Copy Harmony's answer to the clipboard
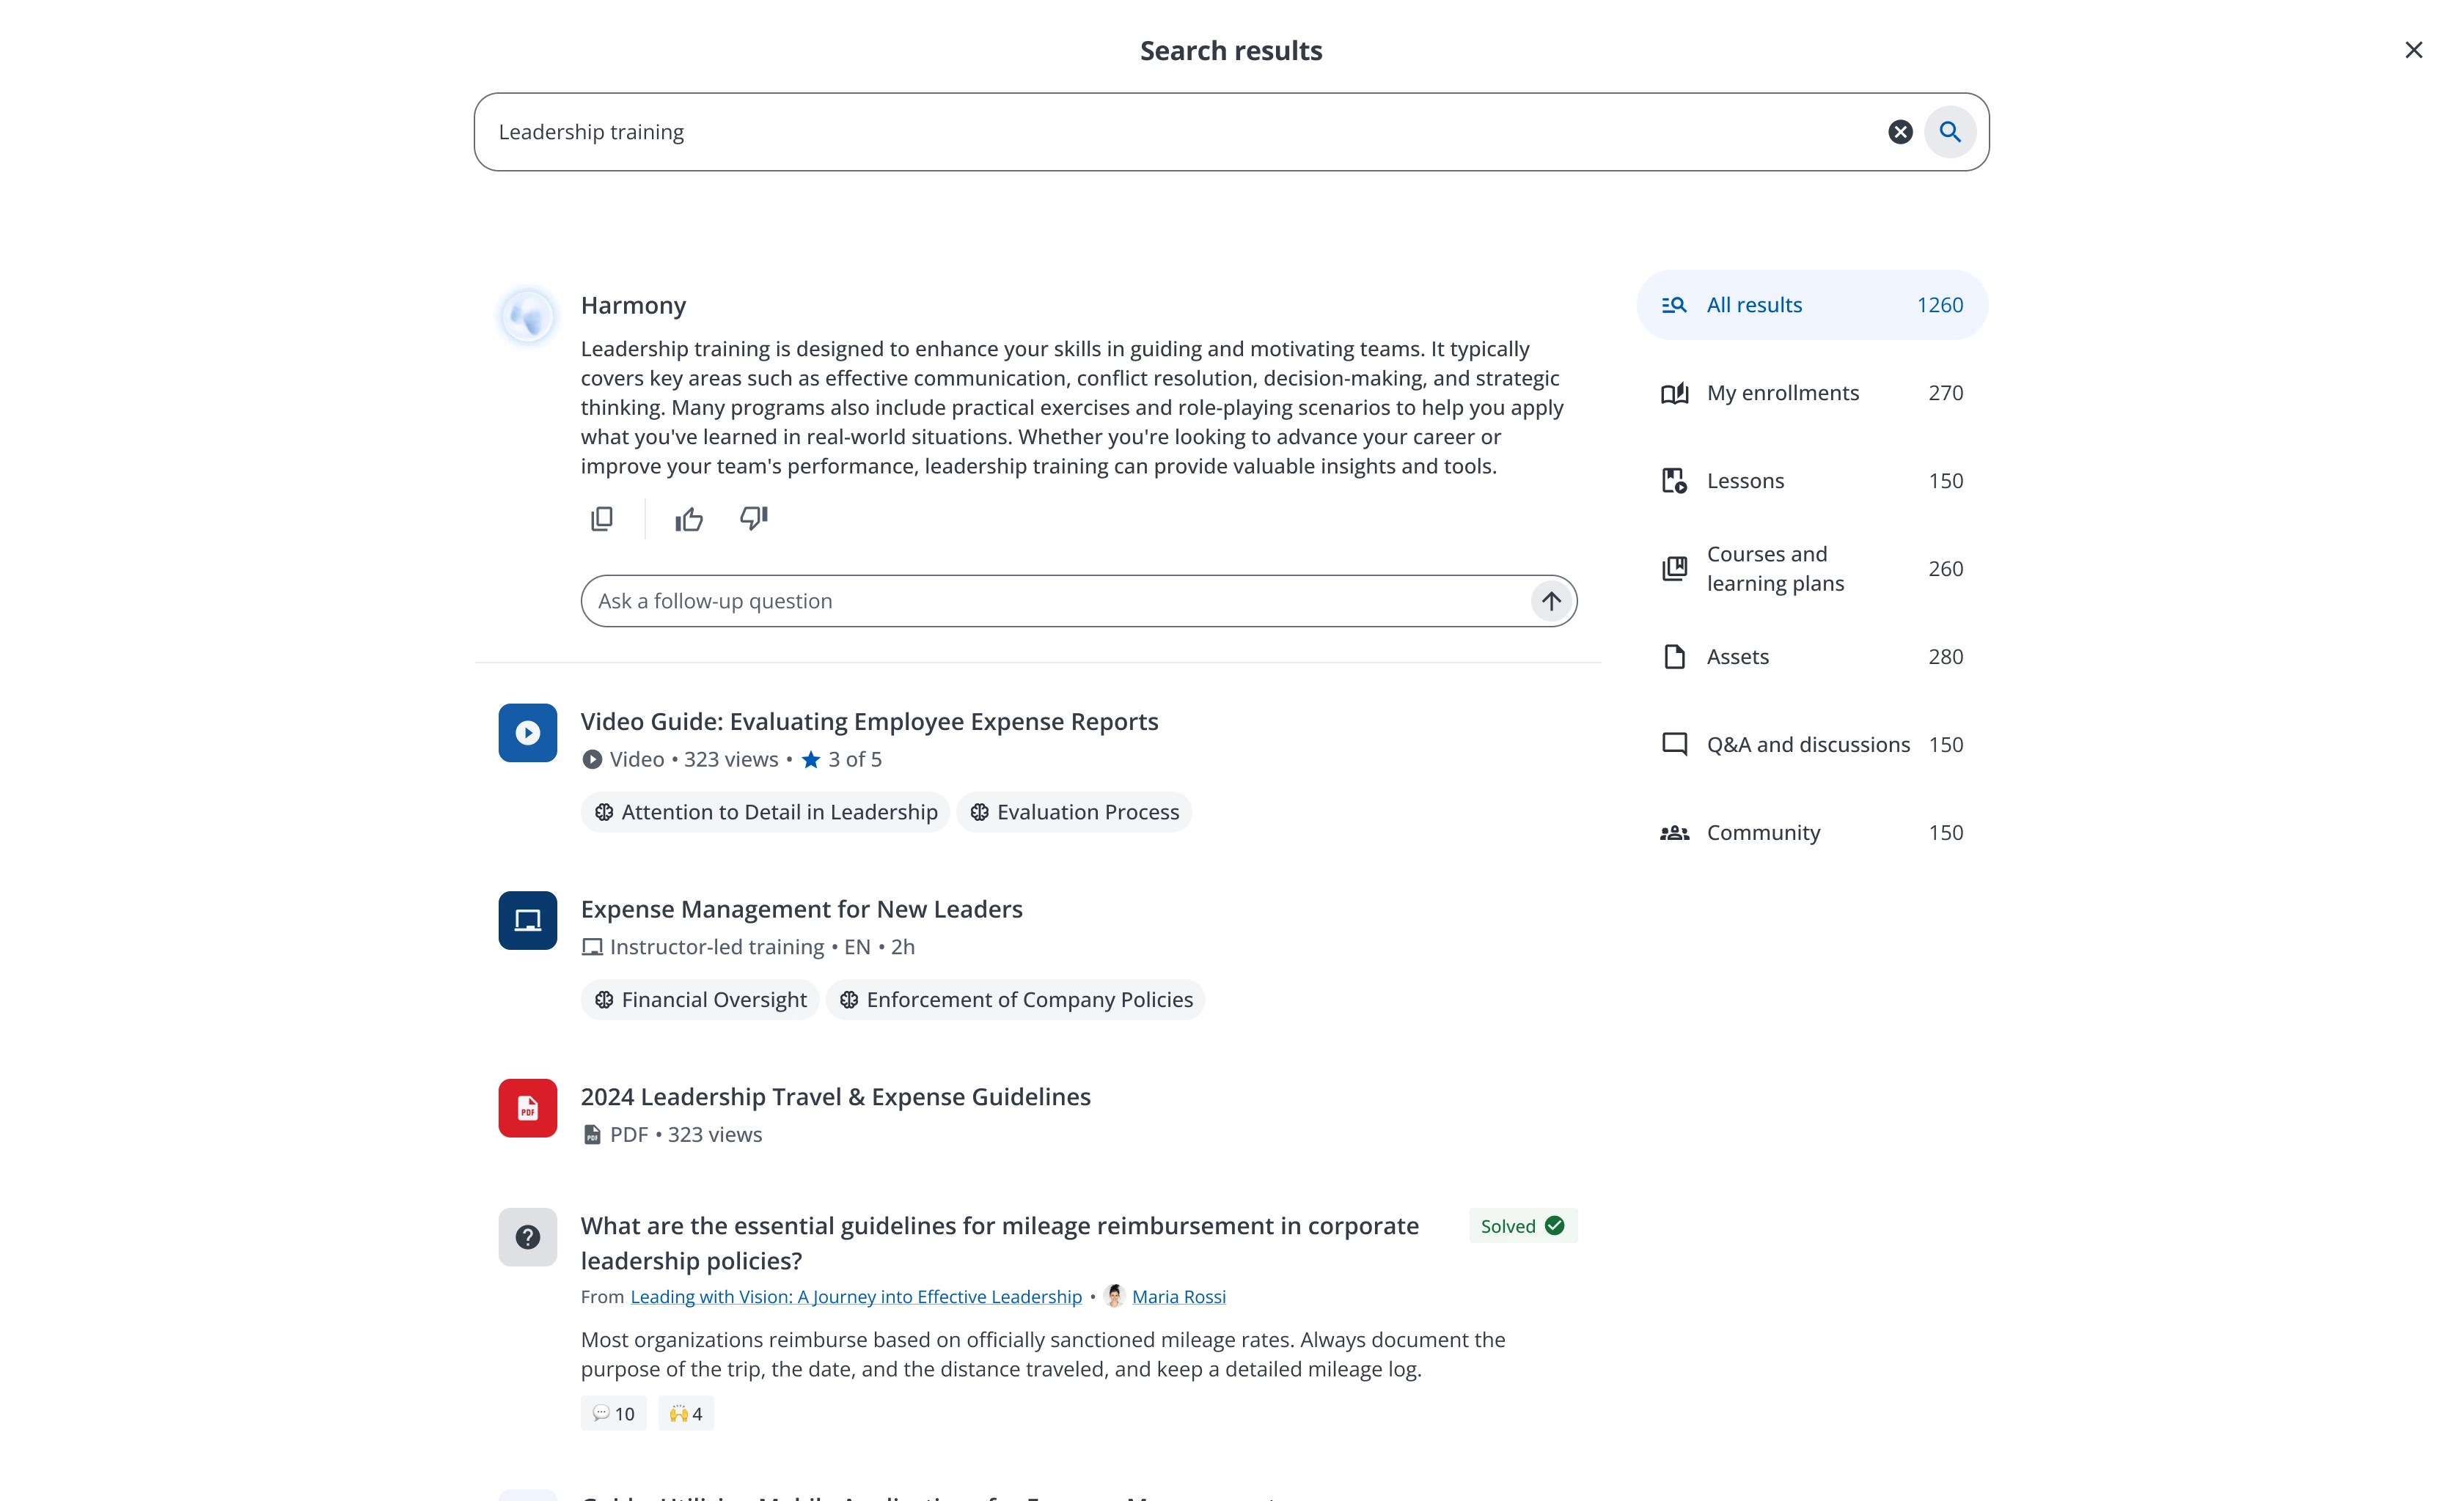Image resolution: width=2464 pixels, height=1501 pixels. tap(601, 519)
